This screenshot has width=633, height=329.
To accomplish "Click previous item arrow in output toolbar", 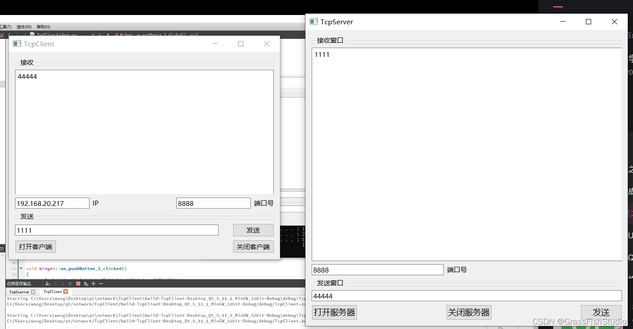I will pos(55,284).
